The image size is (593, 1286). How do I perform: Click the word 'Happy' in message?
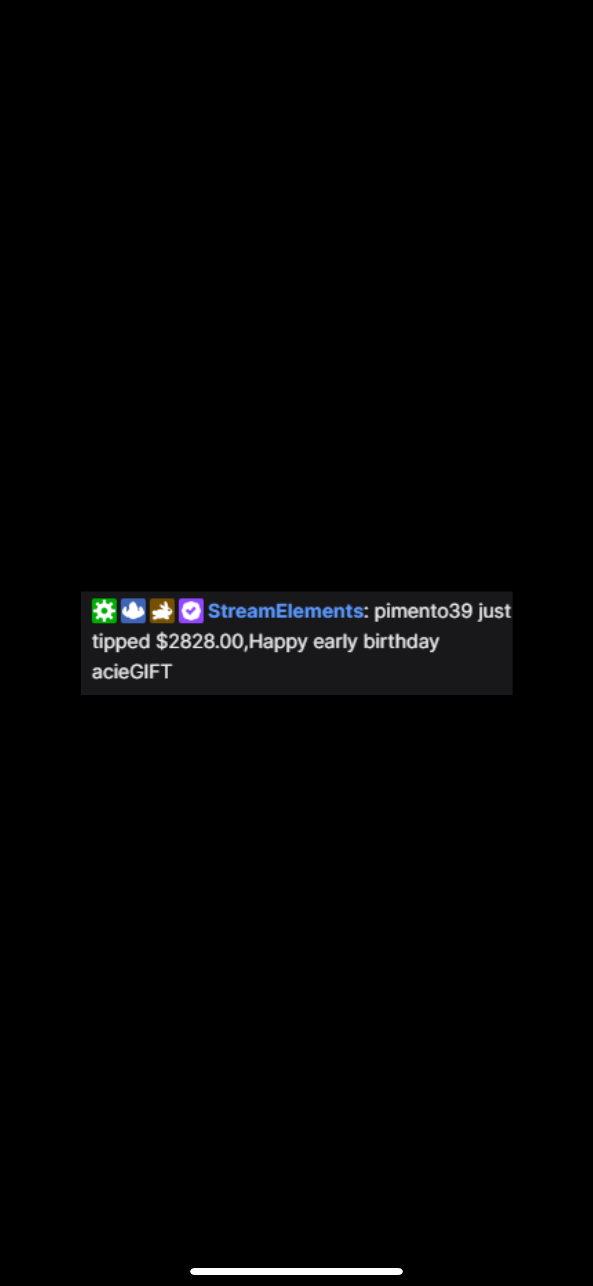pyautogui.click(x=278, y=643)
